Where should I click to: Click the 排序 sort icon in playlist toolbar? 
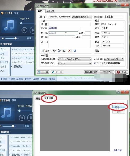pos(26,79)
